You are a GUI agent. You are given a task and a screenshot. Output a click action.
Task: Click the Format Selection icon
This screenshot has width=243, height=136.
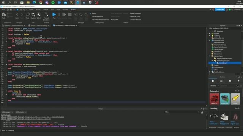pyautogui.click(x=46, y=14)
